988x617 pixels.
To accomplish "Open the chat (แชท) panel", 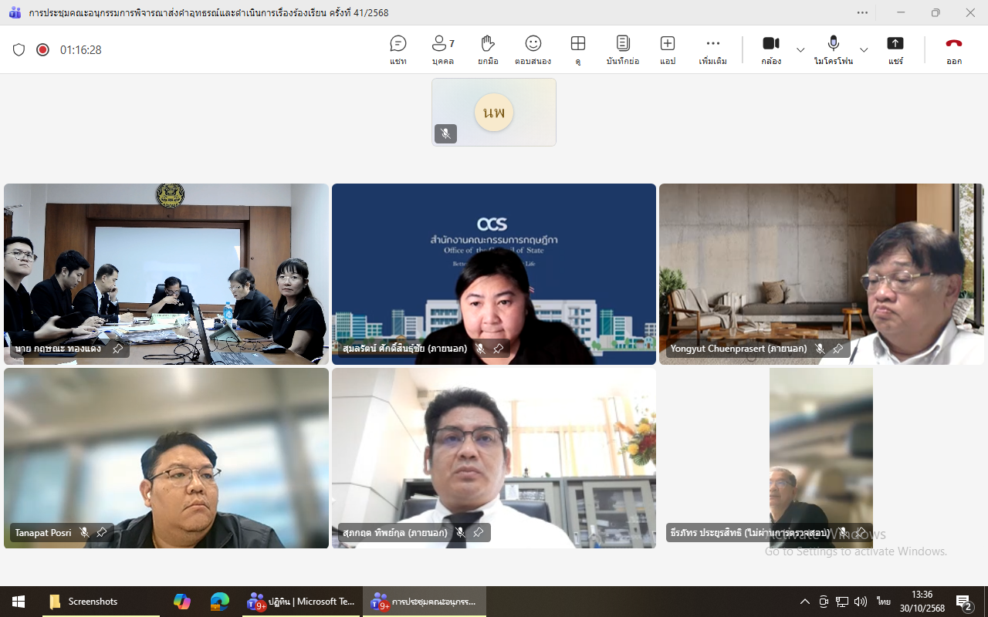I will [x=398, y=49].
